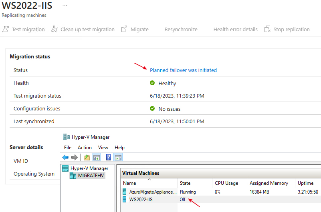Click the Test migration button
Viewport: 321px width, 212px height.
click(24, 30)
